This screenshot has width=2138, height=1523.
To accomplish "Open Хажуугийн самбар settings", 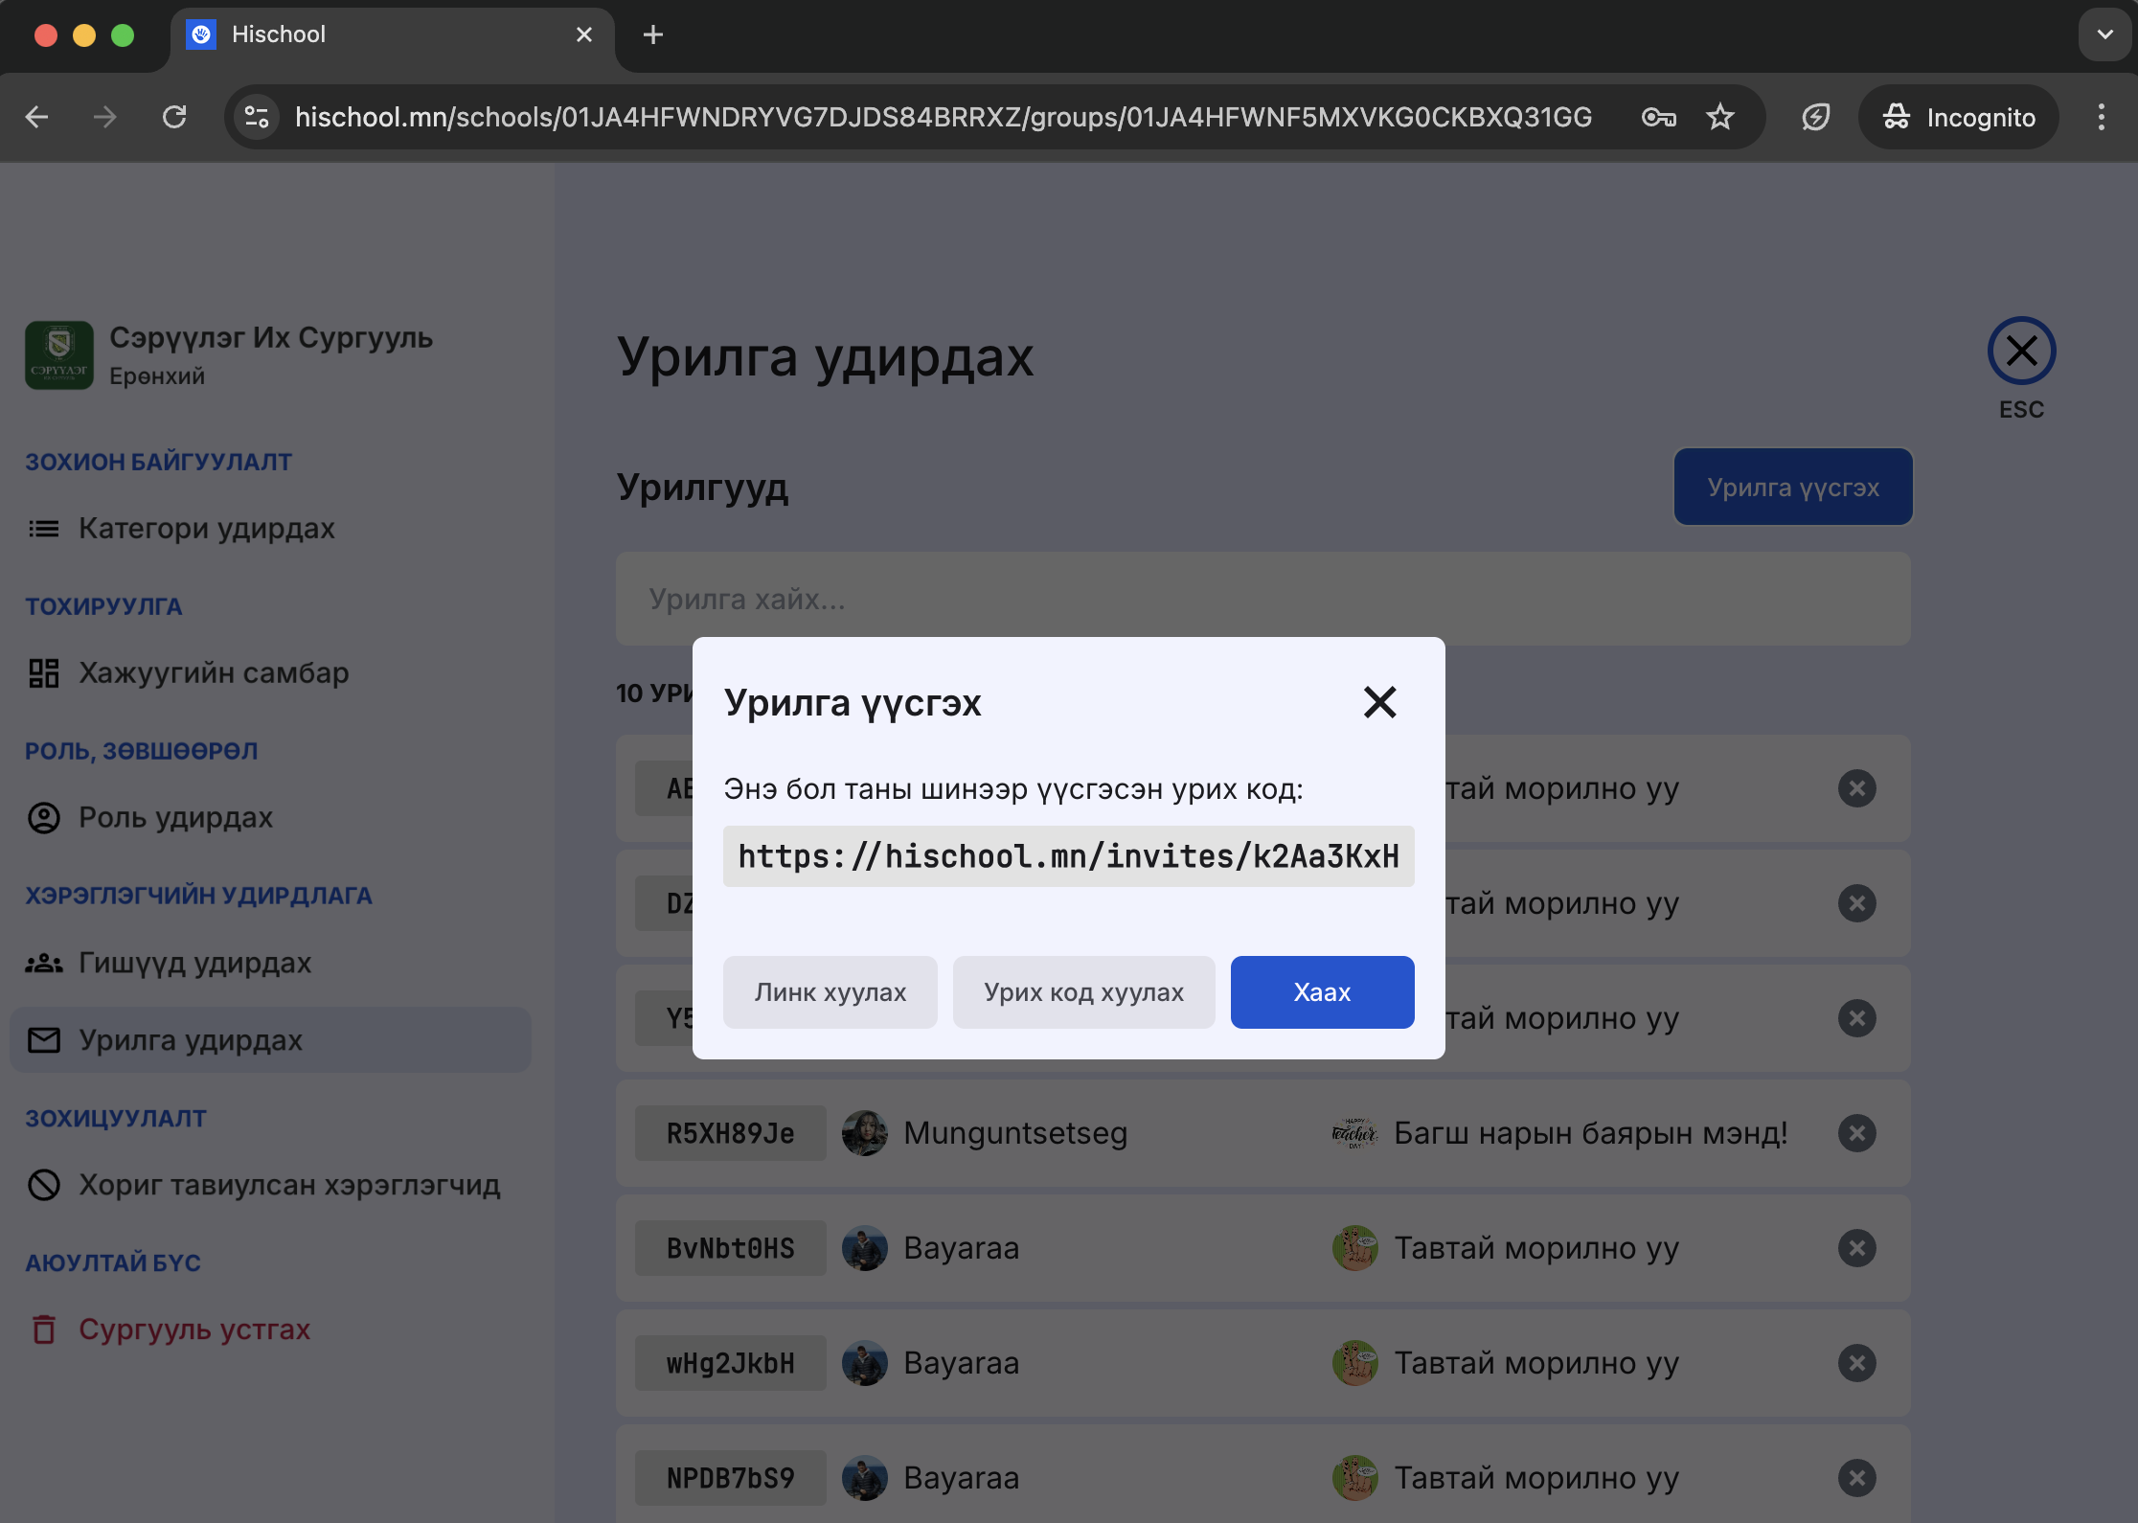I will click(x=213, y=673).
